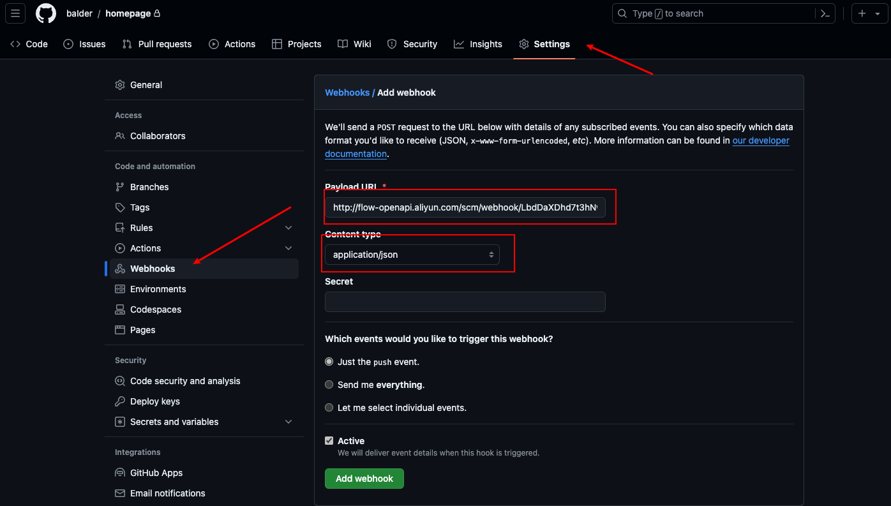Open Collaborators settings page
Image resolution: width=891 pixels, height=506 pixels.
point(204,136)
